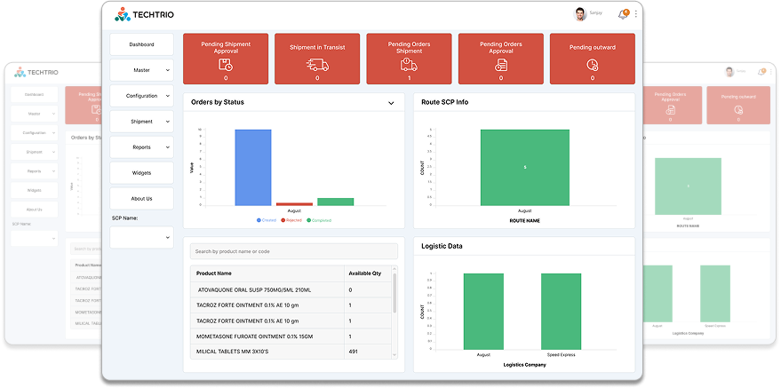Expand the Master sidebar menu
The image size is (781, 388).
141,70
